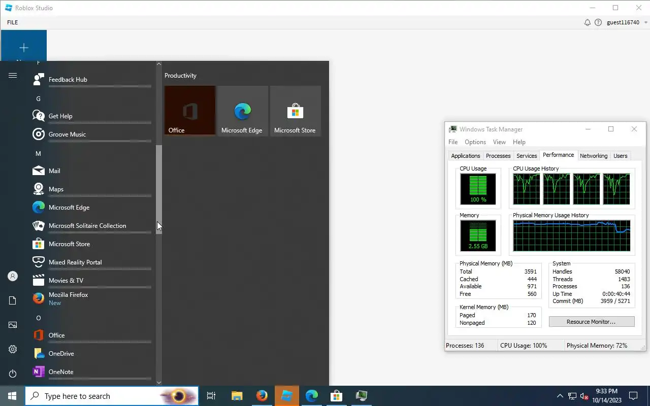Switch to the Users tab

tap(621, 156)
